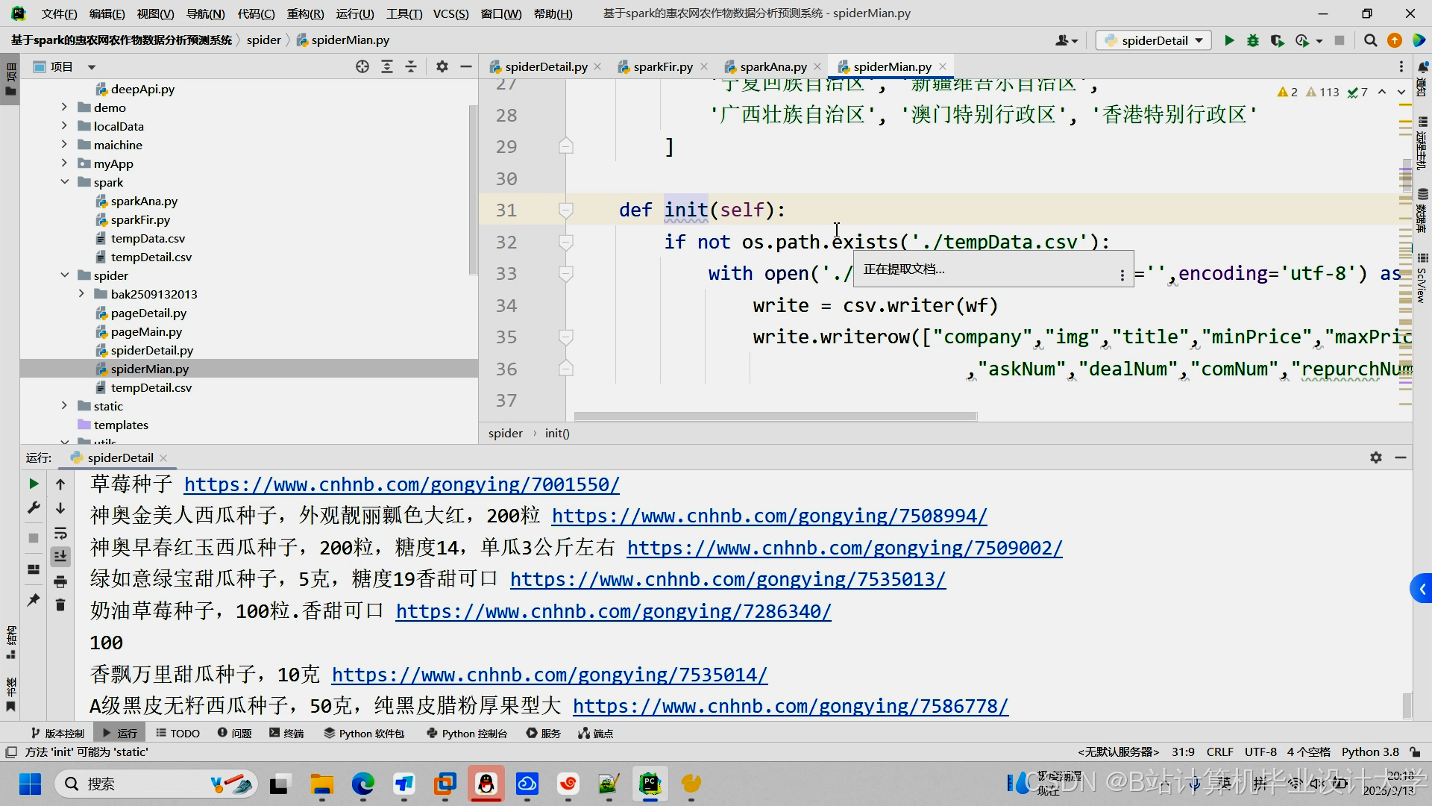Open run configuration settings with wrench icon
Screen dimensions: 1432x806
pos(32,507)
